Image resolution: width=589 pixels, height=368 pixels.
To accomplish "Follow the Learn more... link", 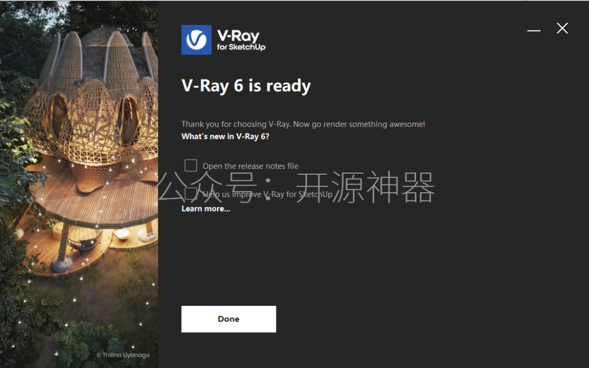I will coord(206,208).
